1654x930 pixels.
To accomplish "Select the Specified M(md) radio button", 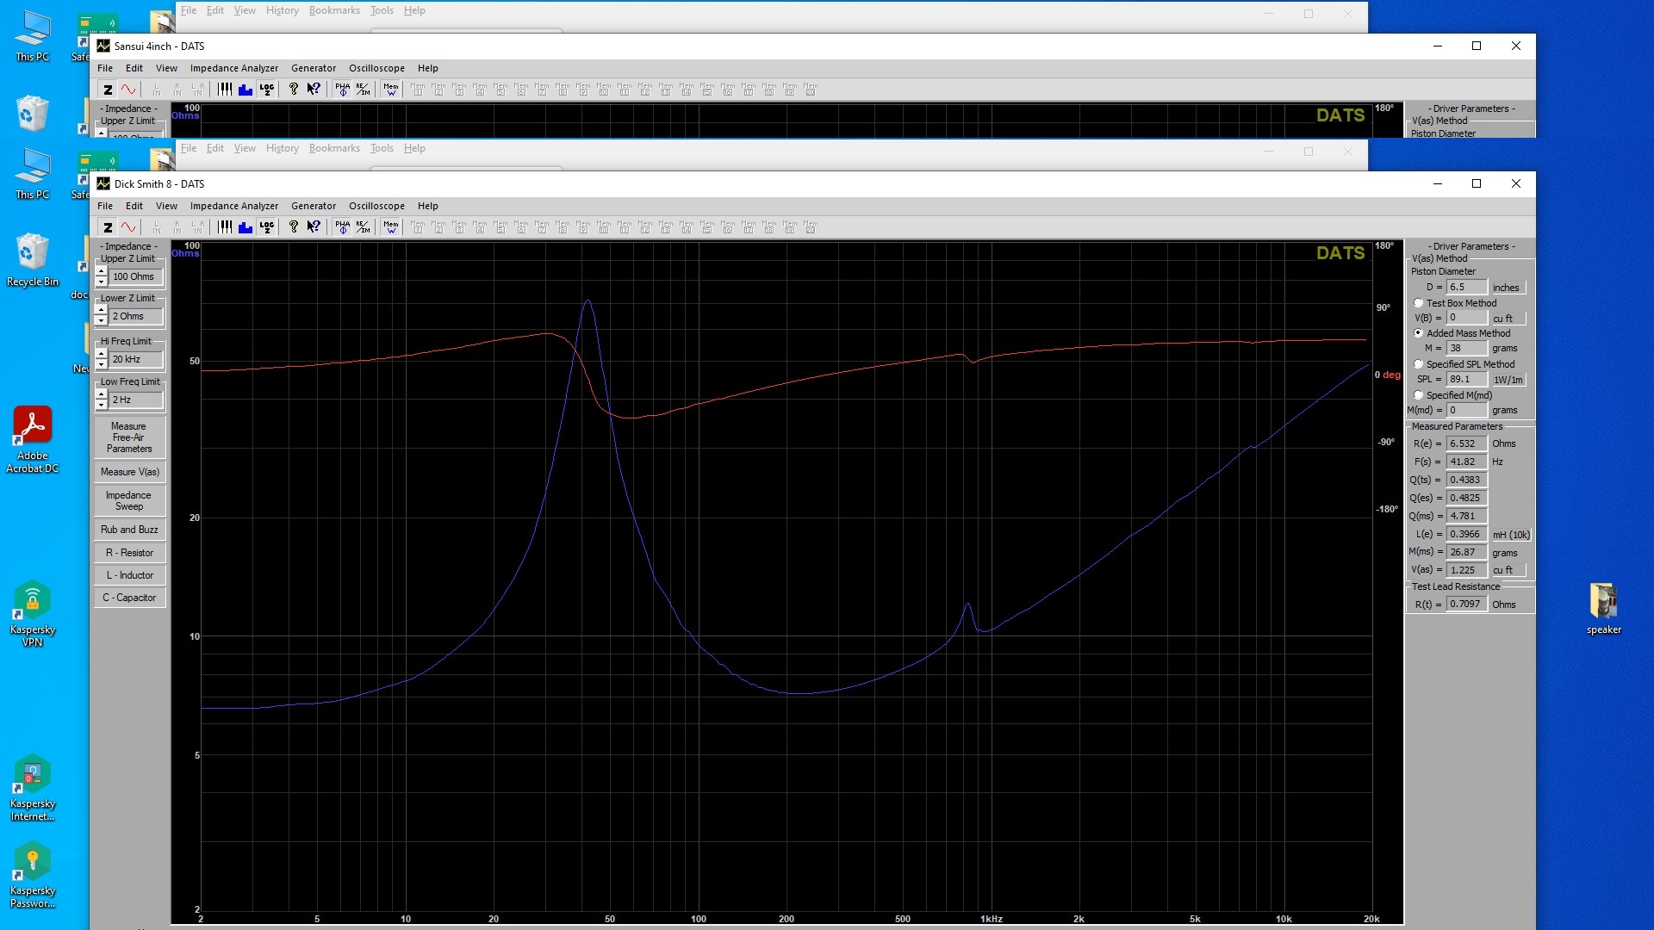I will tap(1418, 395).
